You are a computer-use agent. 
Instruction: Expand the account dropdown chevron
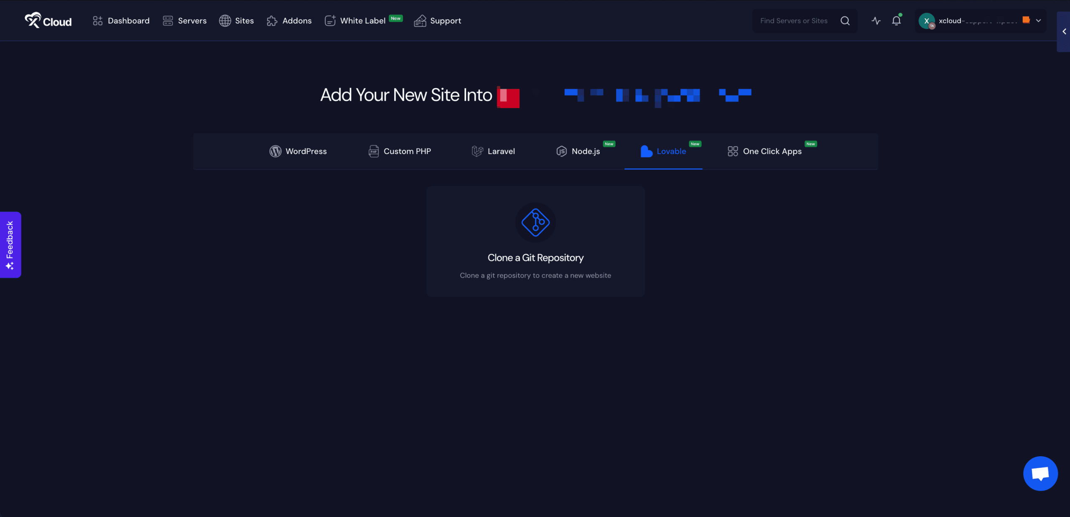1038,20
